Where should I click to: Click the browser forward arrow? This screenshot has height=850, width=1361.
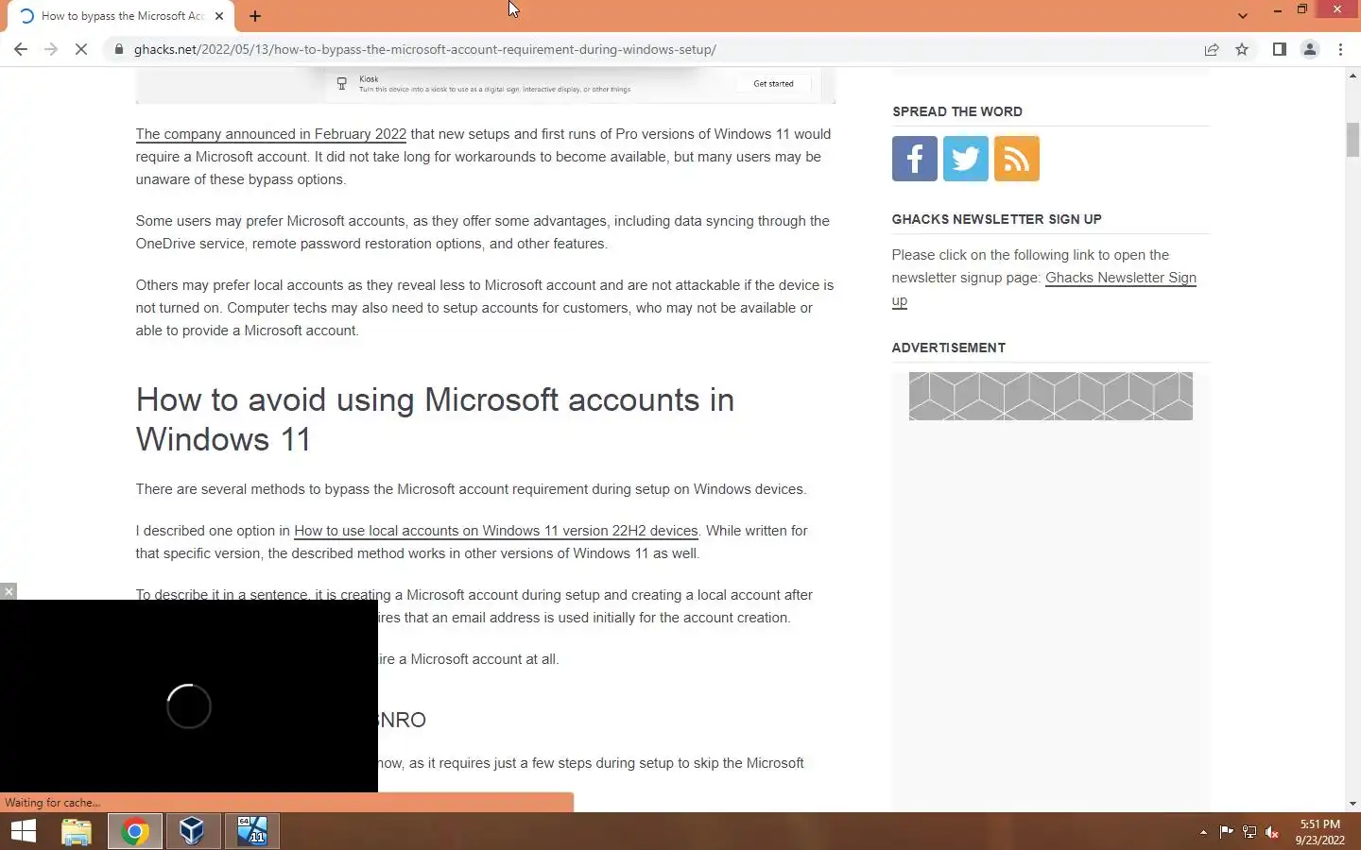point(51,49)
